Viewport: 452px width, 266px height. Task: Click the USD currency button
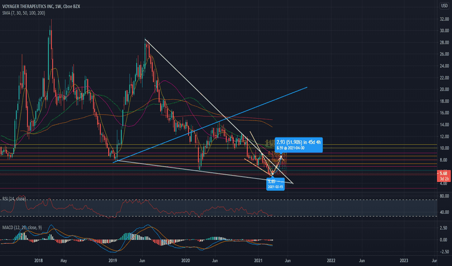(x=444, y=6)
